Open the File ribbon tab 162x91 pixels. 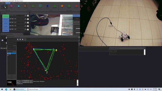tap(3, 3)
